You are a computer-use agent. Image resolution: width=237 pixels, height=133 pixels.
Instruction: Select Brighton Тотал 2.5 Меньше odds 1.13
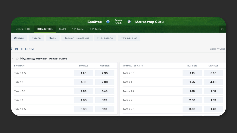(x=104, y=109)
